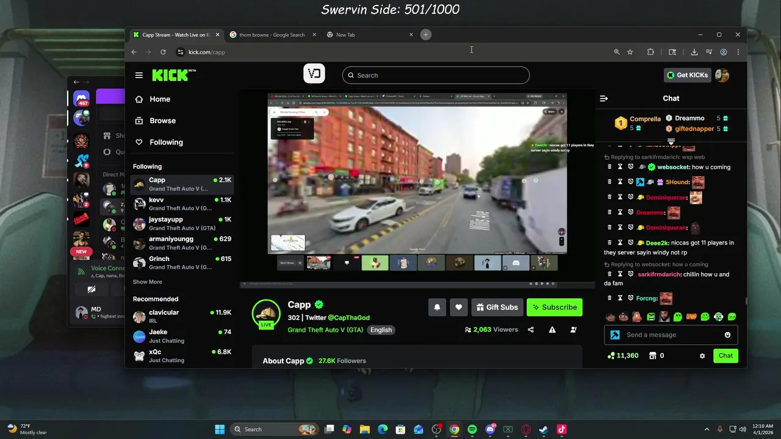Open Chrome three-dot menu

(x=738, y=52)
